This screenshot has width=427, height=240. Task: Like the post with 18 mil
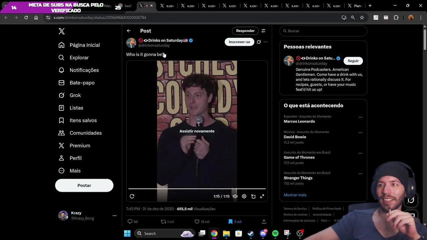202,222
